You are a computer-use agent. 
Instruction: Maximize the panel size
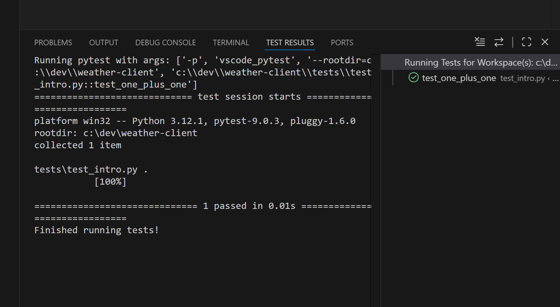tap(527, 42)
